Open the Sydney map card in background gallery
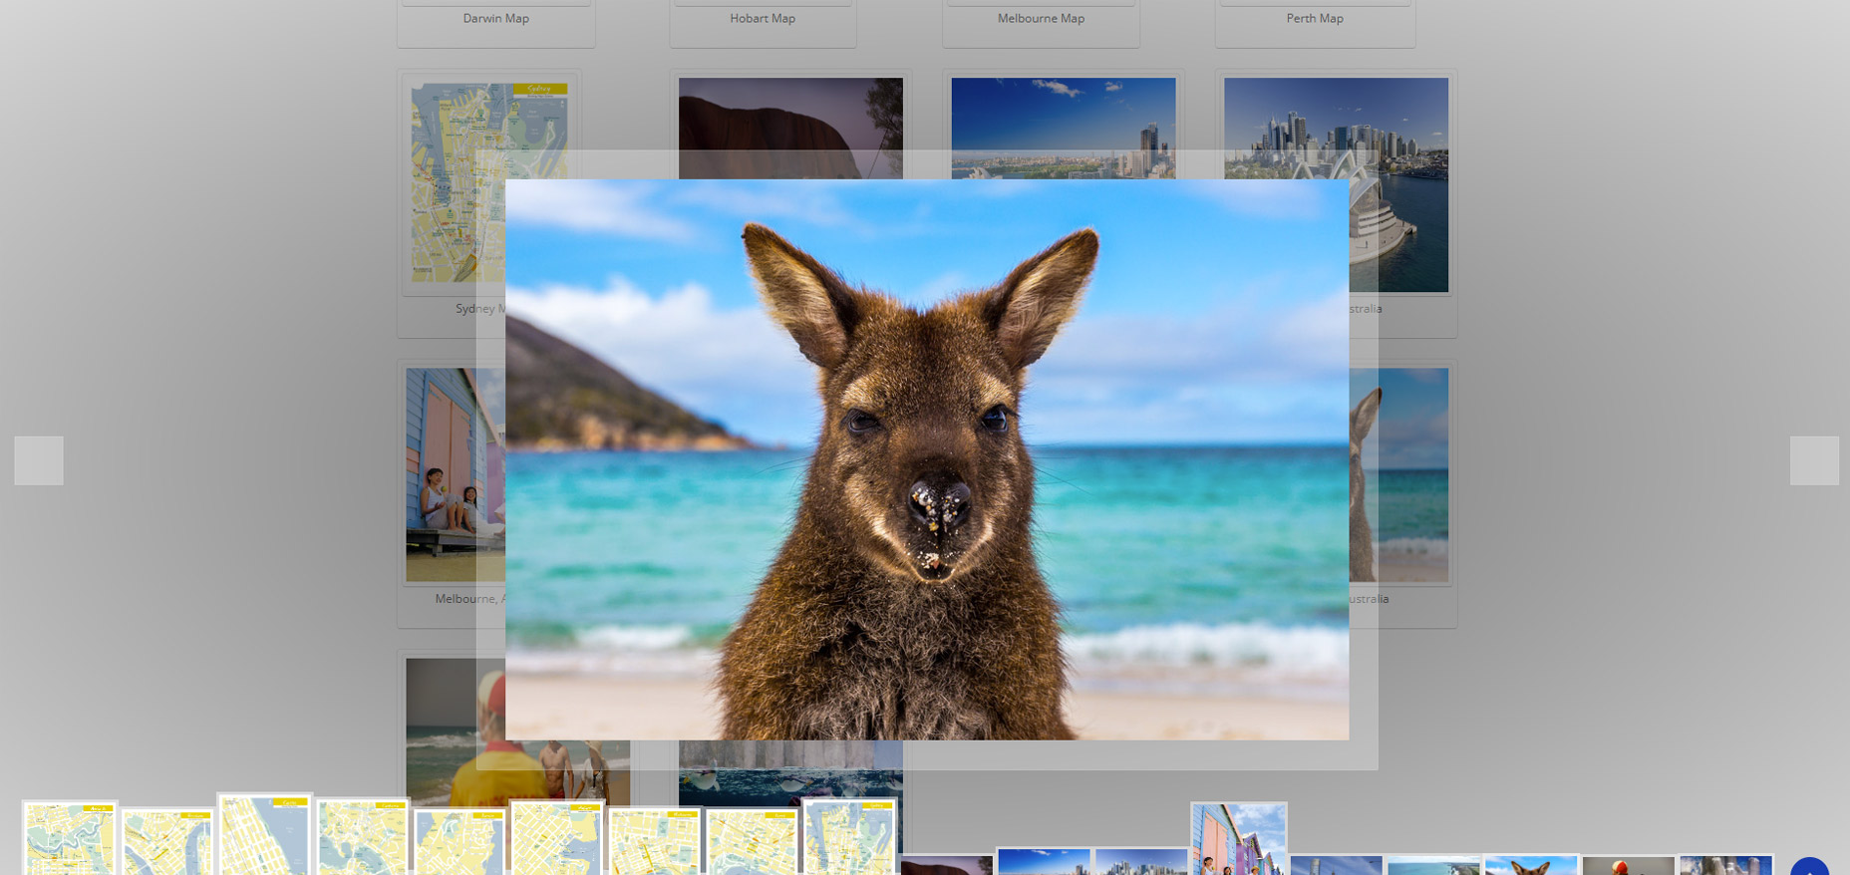The height and width of the screenshot is (875, 1850). tap(488, 183)
